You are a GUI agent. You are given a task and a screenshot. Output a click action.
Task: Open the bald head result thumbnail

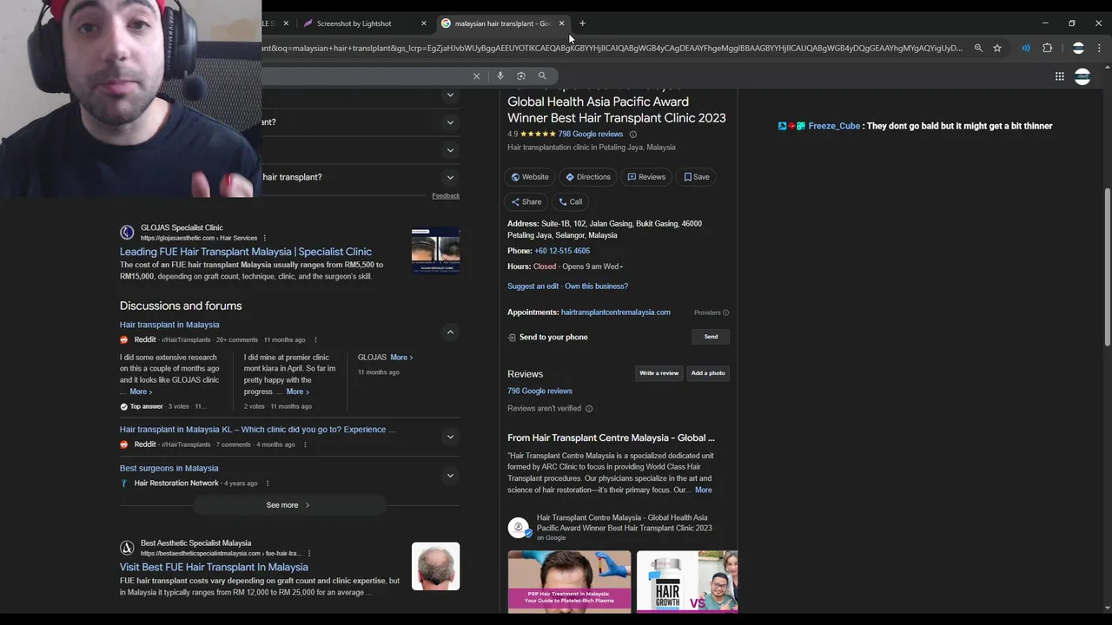point(435,566)
